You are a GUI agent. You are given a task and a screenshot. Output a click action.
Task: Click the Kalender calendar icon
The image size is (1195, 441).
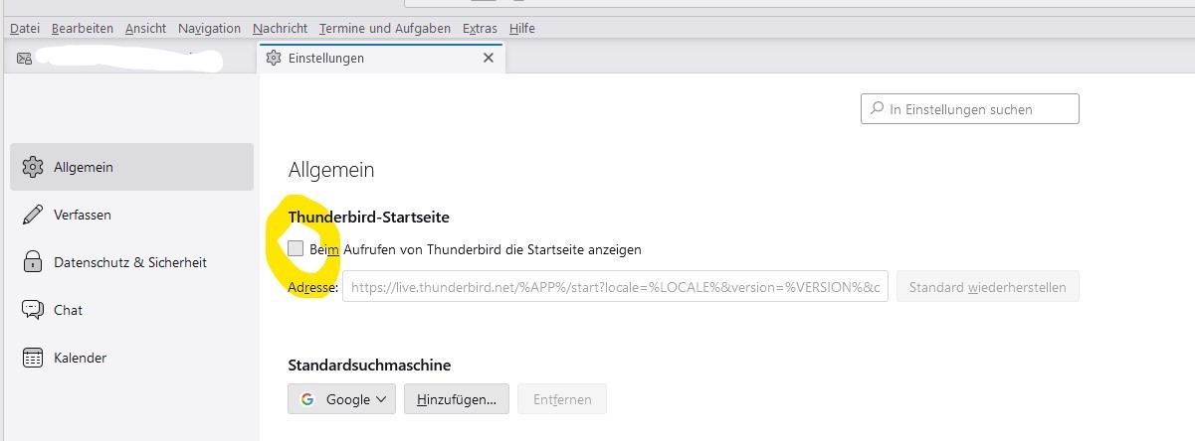[33, 358]
